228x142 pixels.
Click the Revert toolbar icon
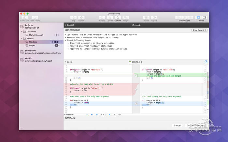pyautogui.click(x=102, y=18)
